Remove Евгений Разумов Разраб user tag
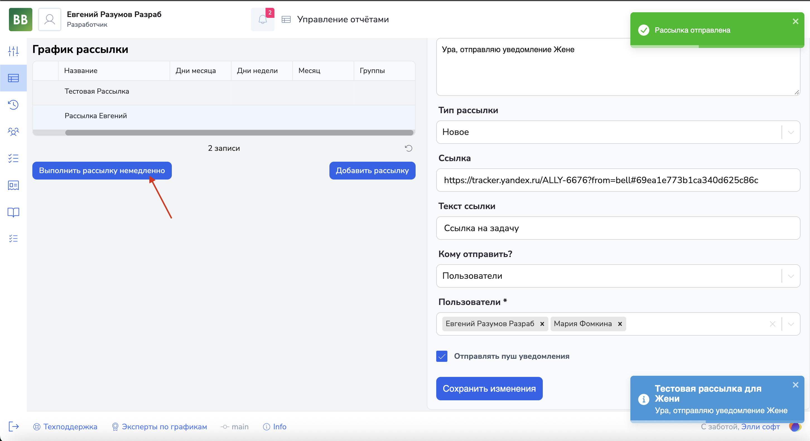The image size is (810, 441). pos(542,324)
